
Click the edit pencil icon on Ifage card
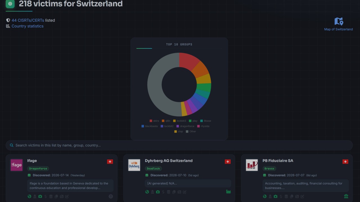[x=67, y=196]
